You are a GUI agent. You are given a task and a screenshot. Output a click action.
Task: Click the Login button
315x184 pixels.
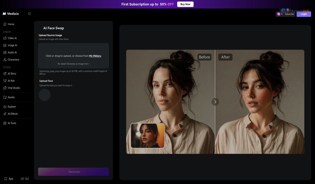tap(304, 14)
